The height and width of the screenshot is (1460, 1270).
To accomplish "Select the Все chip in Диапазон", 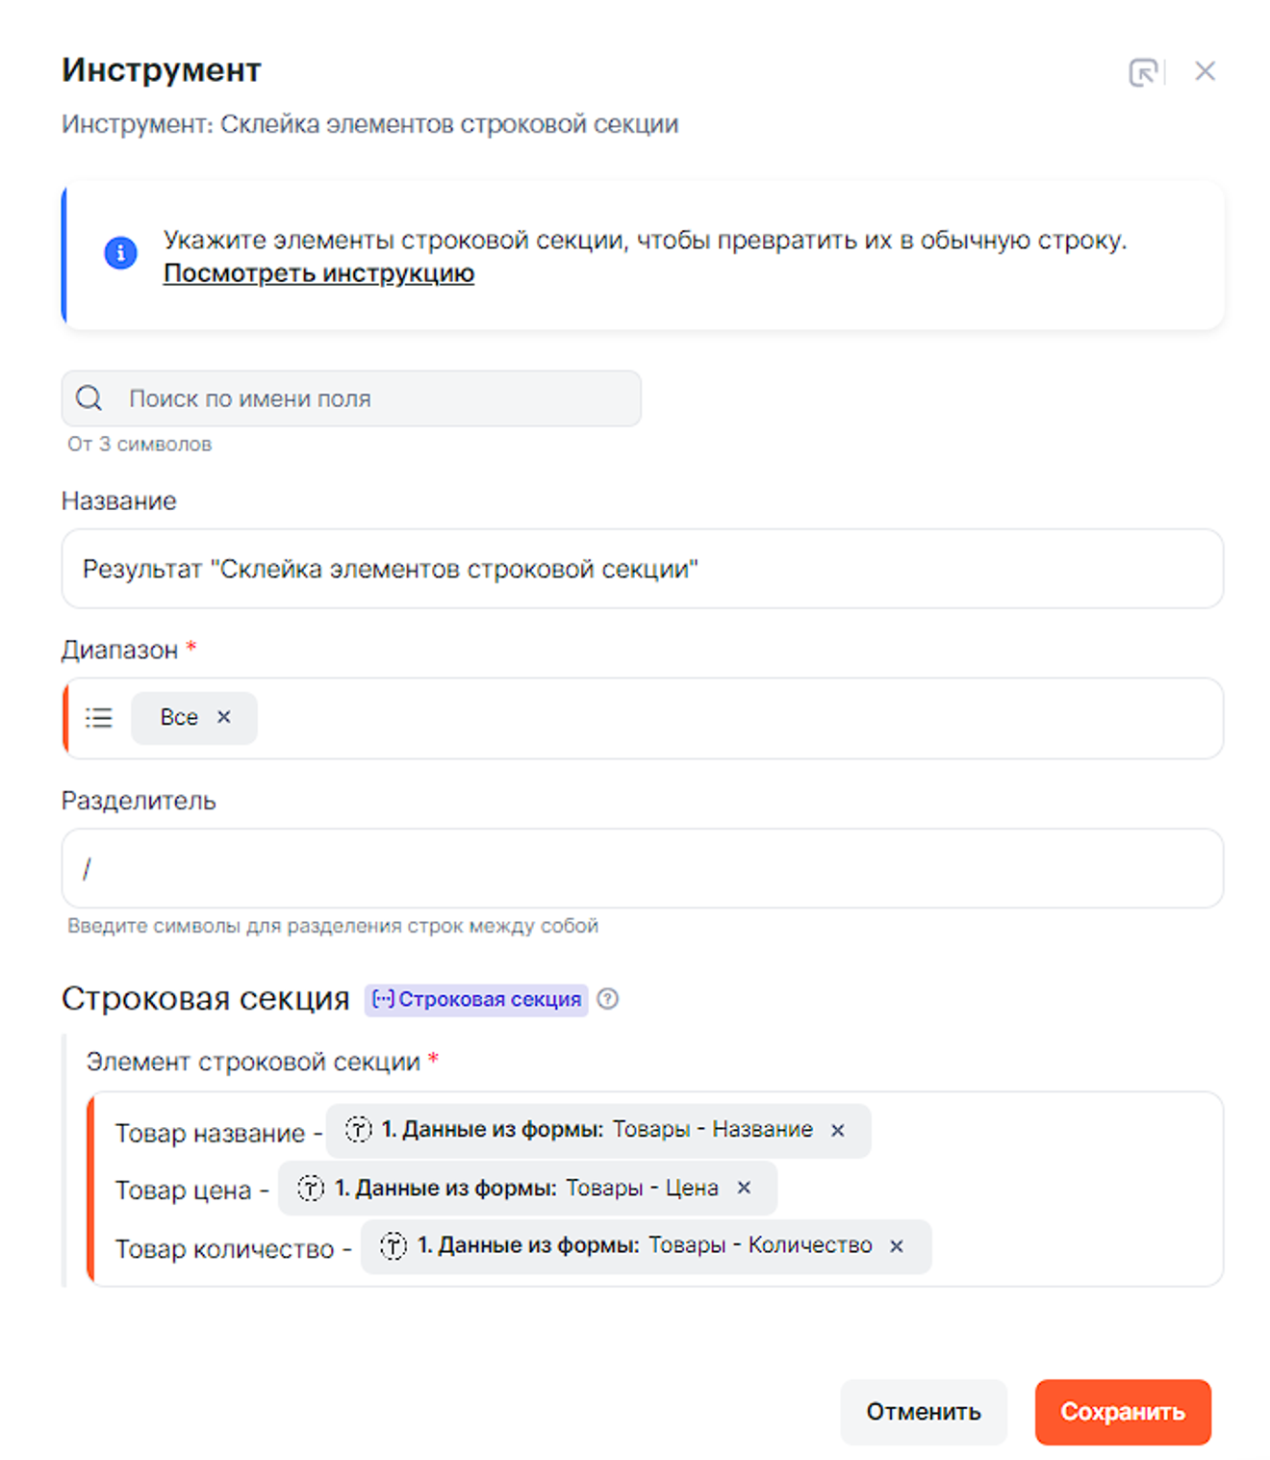I will [x=179, y=718].
